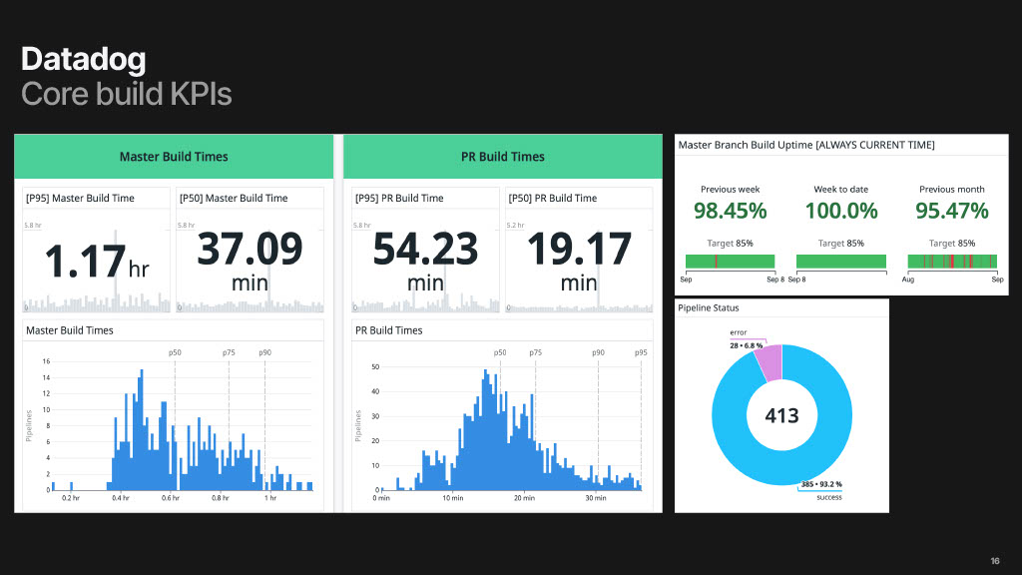
Task: Click the p90 marker in Master histogram
Action: [x=264, y=352]
